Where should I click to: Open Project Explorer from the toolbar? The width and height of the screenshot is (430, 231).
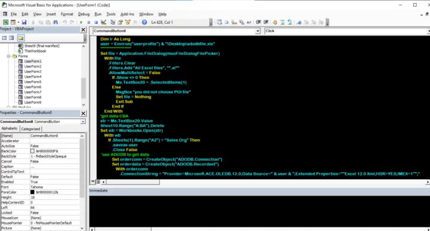(x=112, y=22)
